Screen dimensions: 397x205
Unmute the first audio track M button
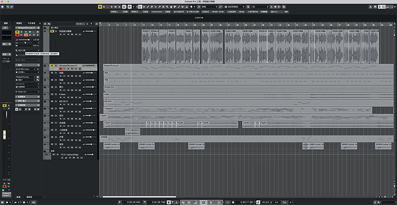52,31
